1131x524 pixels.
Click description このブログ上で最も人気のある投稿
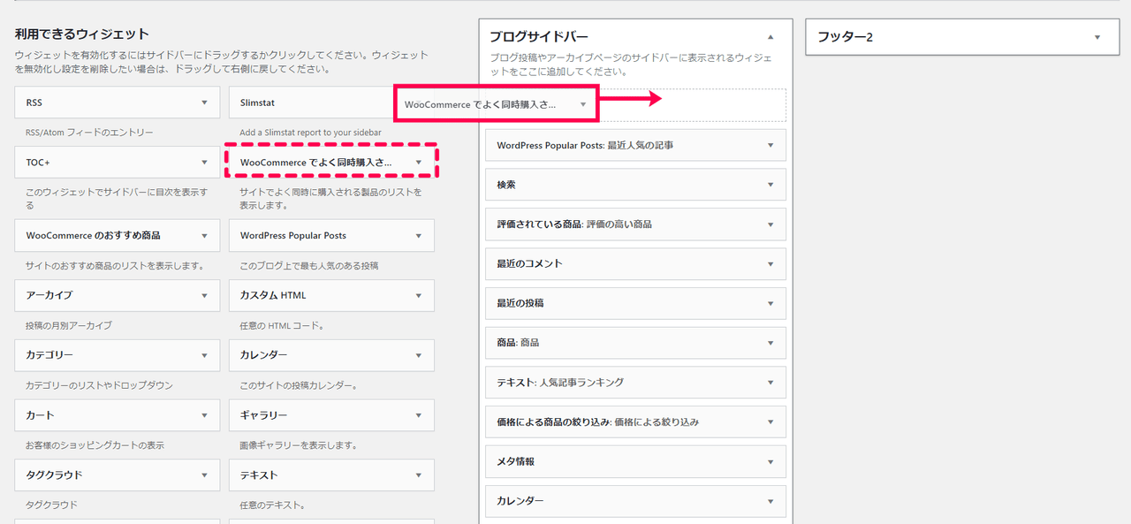[308, 265]
